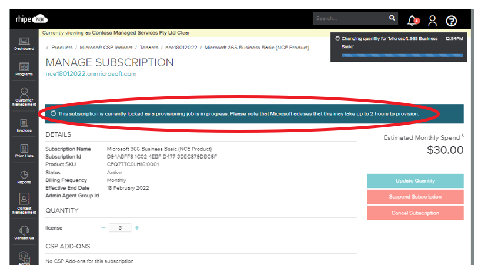
Task: Click the rhipe PRISM logo
Action: (31, 19)
